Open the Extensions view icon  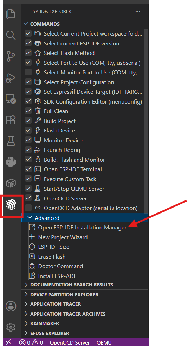tap(11, 120)
